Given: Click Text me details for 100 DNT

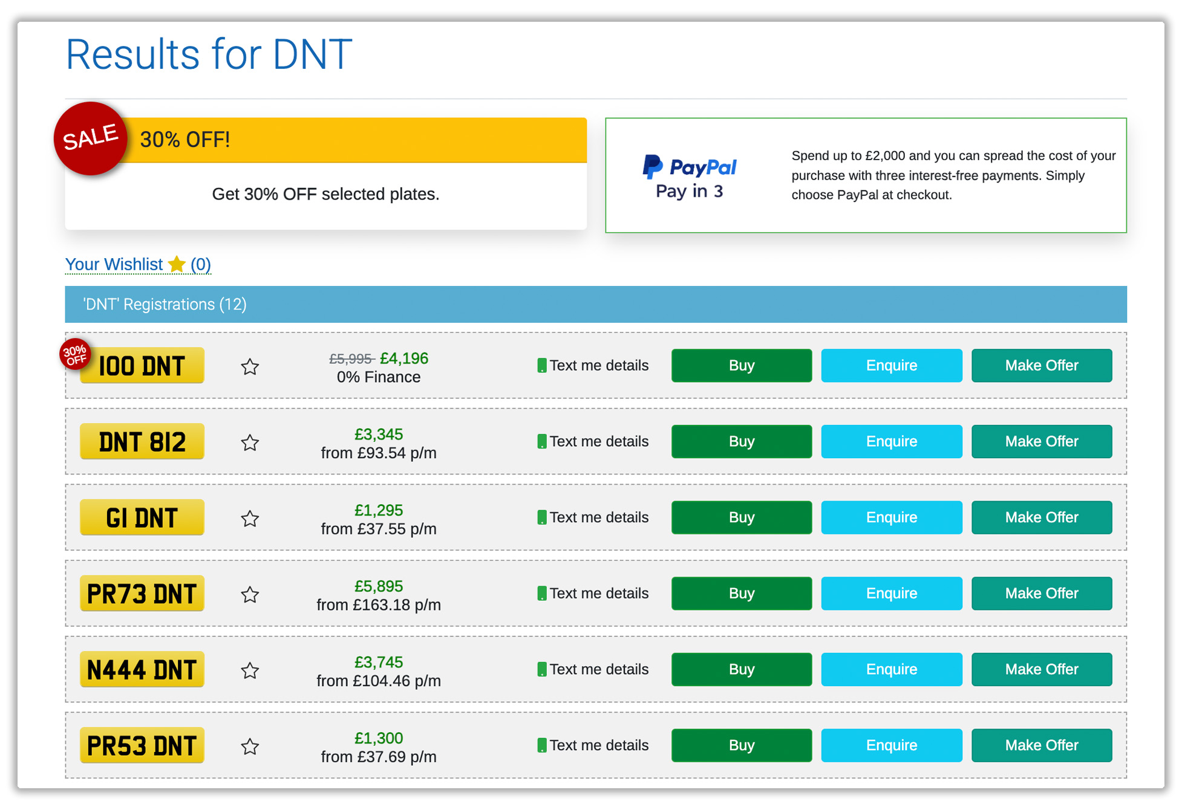Looking at the screenshot, I should [593, 366].
